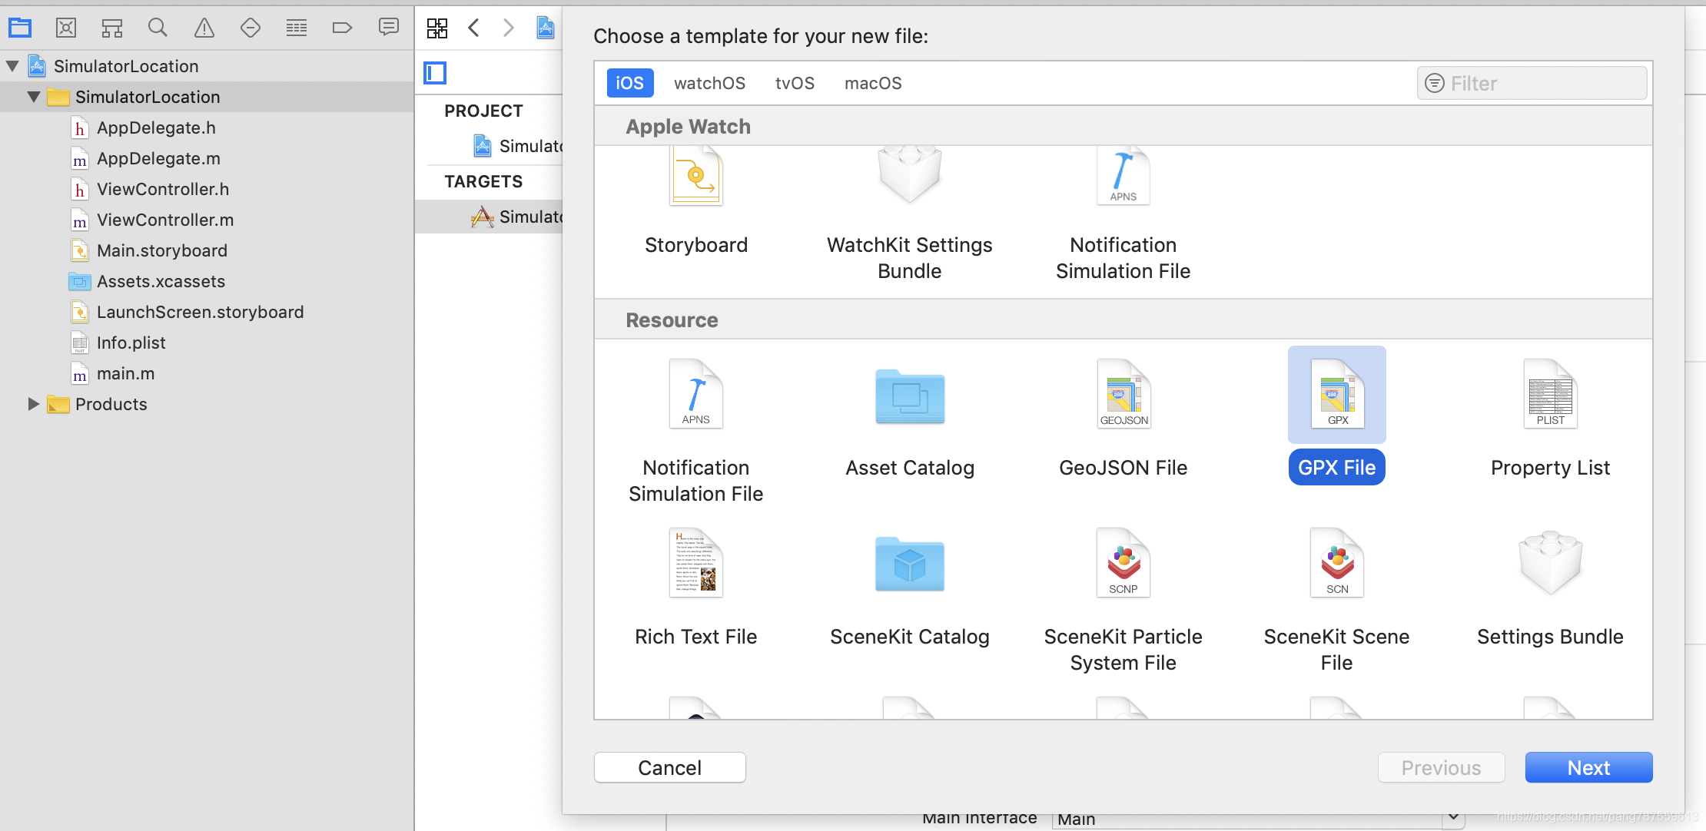Screen dimensions: 1706x831
Task: Select the SceneKit Scene File template
Action: point(1337,599)
